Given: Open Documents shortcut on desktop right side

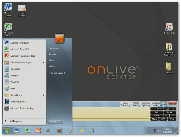Looking at the screenshot, I should point(169,29).
